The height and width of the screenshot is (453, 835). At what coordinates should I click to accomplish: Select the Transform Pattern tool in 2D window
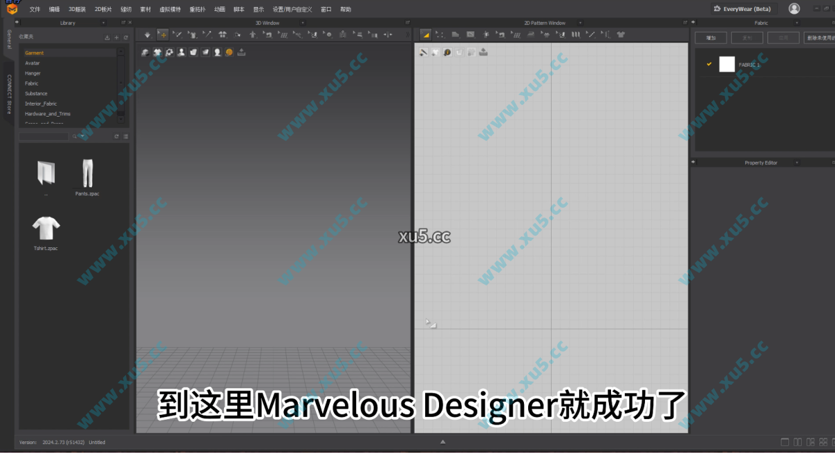tap(426, 34)
